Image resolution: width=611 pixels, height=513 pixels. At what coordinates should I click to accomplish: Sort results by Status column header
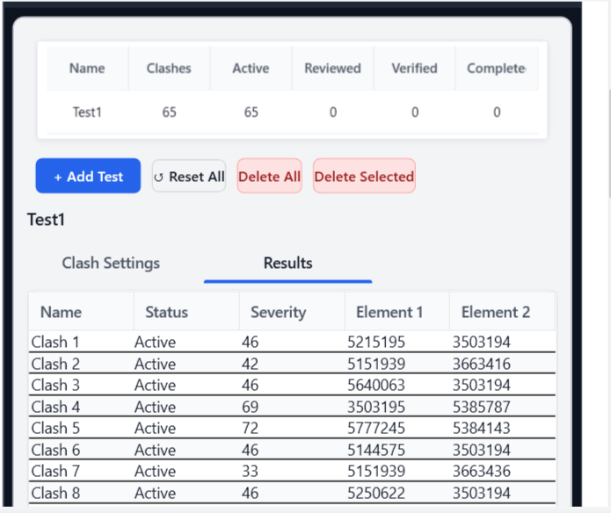pyautogui.click(x=186, y=312)
